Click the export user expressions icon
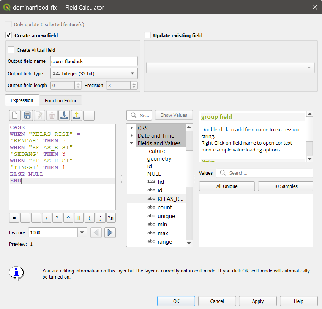This screenshot has height=309, width=322. click(x=76, y=115)
